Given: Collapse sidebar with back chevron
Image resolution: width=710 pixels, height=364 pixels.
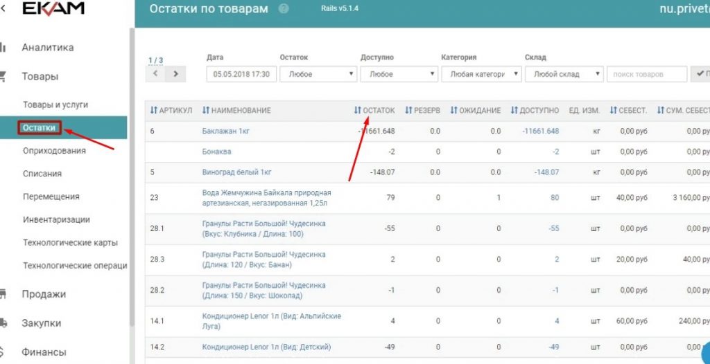Looking at the screenshot, I should [3, 8].
